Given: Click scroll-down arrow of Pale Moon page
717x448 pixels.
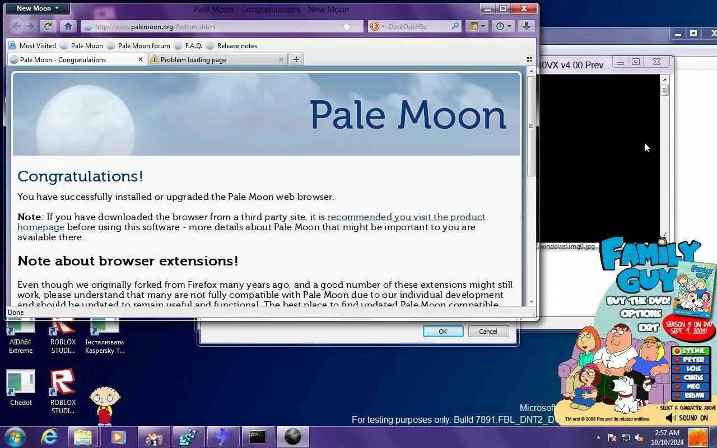Looking at the screenshot, I should [531, 301].
